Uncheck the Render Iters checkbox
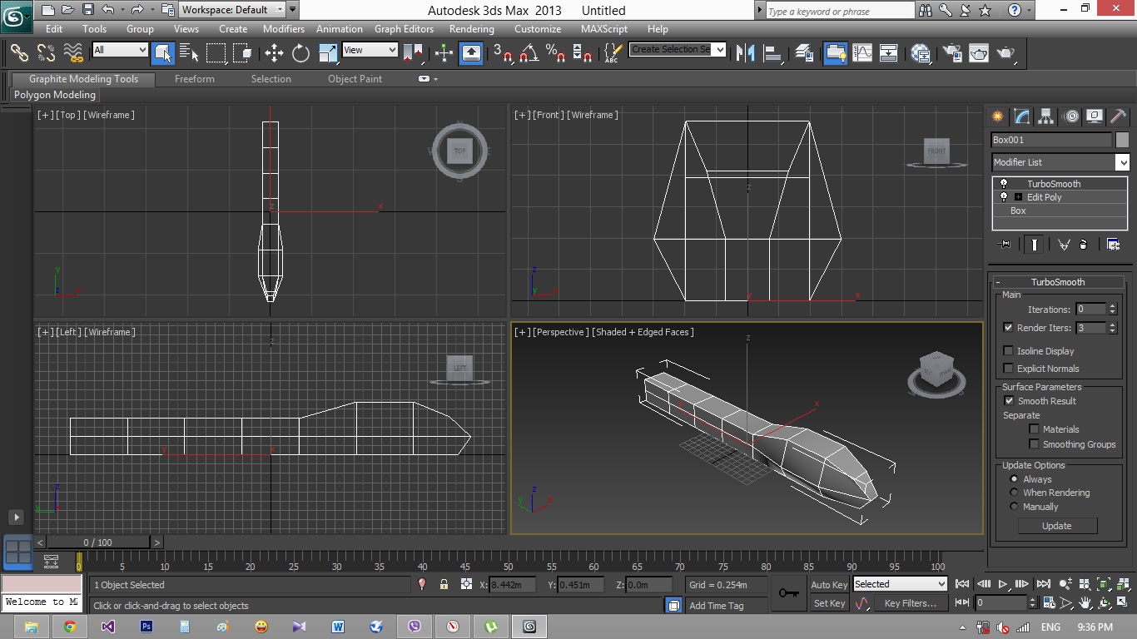This screenshot has height=639, width=1137. tap(1009, 328)
